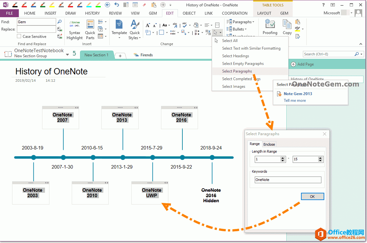Select the green pen in quick access toolbar

point(43,5)
